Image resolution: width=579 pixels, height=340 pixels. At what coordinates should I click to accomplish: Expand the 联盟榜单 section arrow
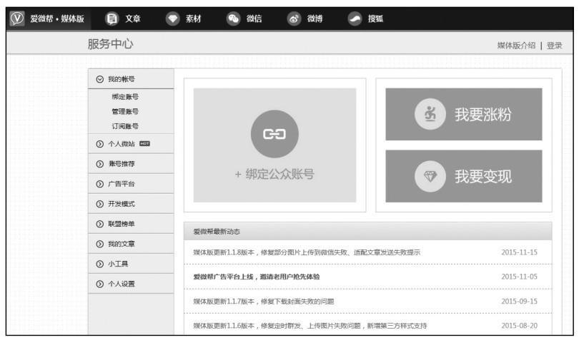(99, 224)
